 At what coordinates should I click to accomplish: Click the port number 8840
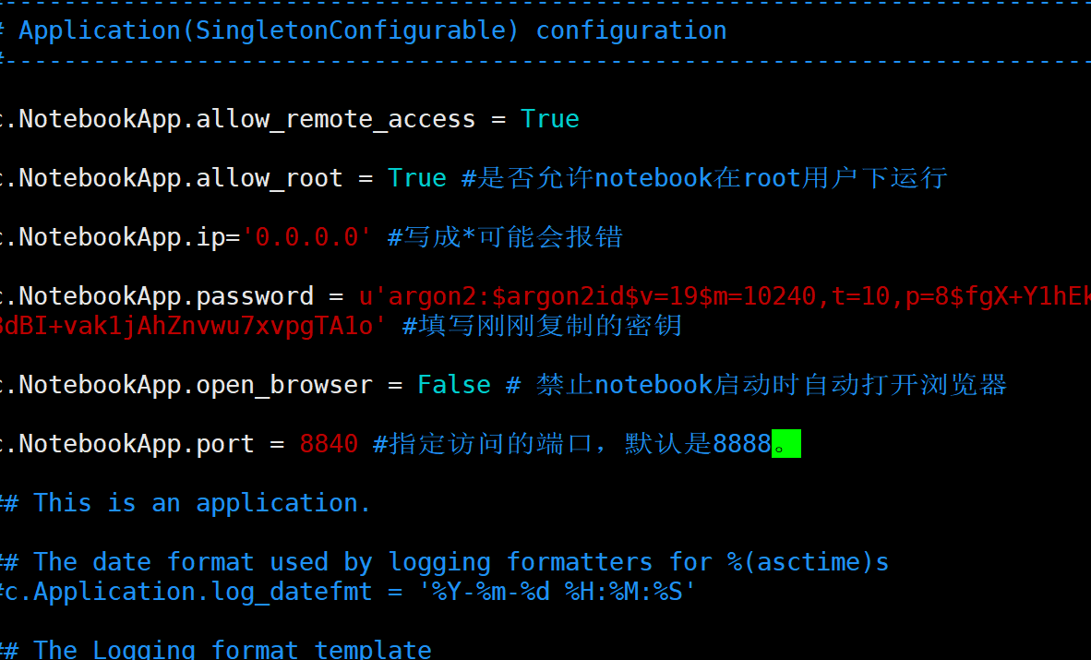329,444
